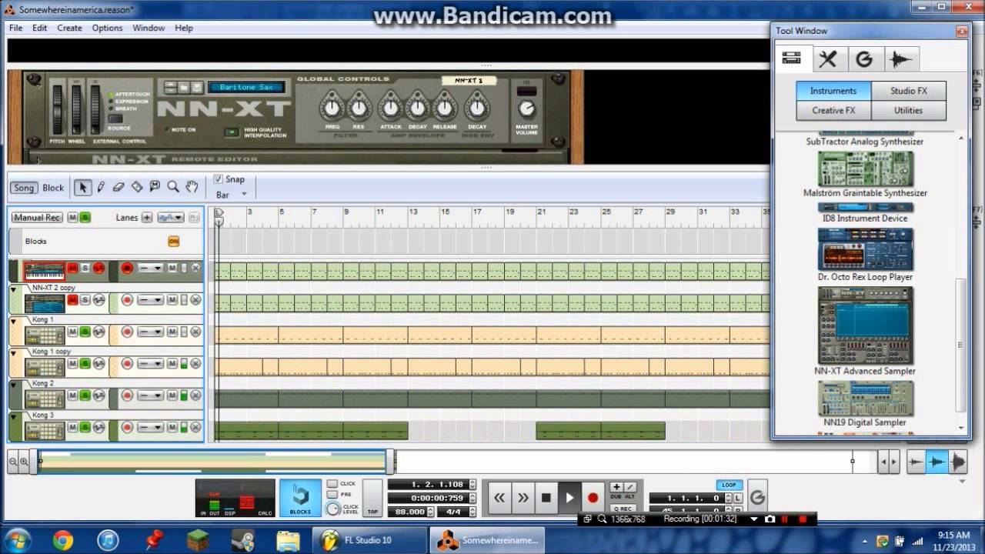
Task: Toggle High Quality Interpolation on NN-XT
Action: (231, 132)
